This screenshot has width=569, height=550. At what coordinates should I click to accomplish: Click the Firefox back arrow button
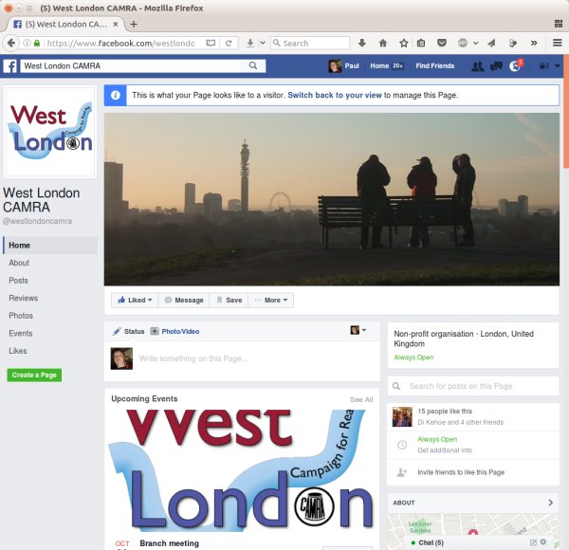pos(11,43)
